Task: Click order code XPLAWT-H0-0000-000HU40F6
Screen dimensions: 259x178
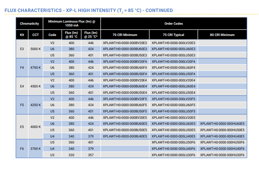Action: pyautogui.click(x=222, y=149)
